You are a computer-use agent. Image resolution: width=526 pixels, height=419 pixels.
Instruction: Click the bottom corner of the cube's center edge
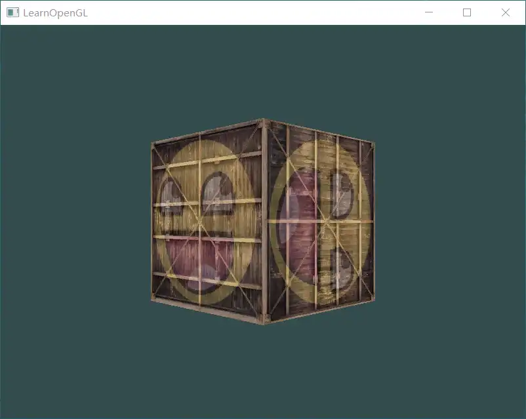[x=264, y=322]
